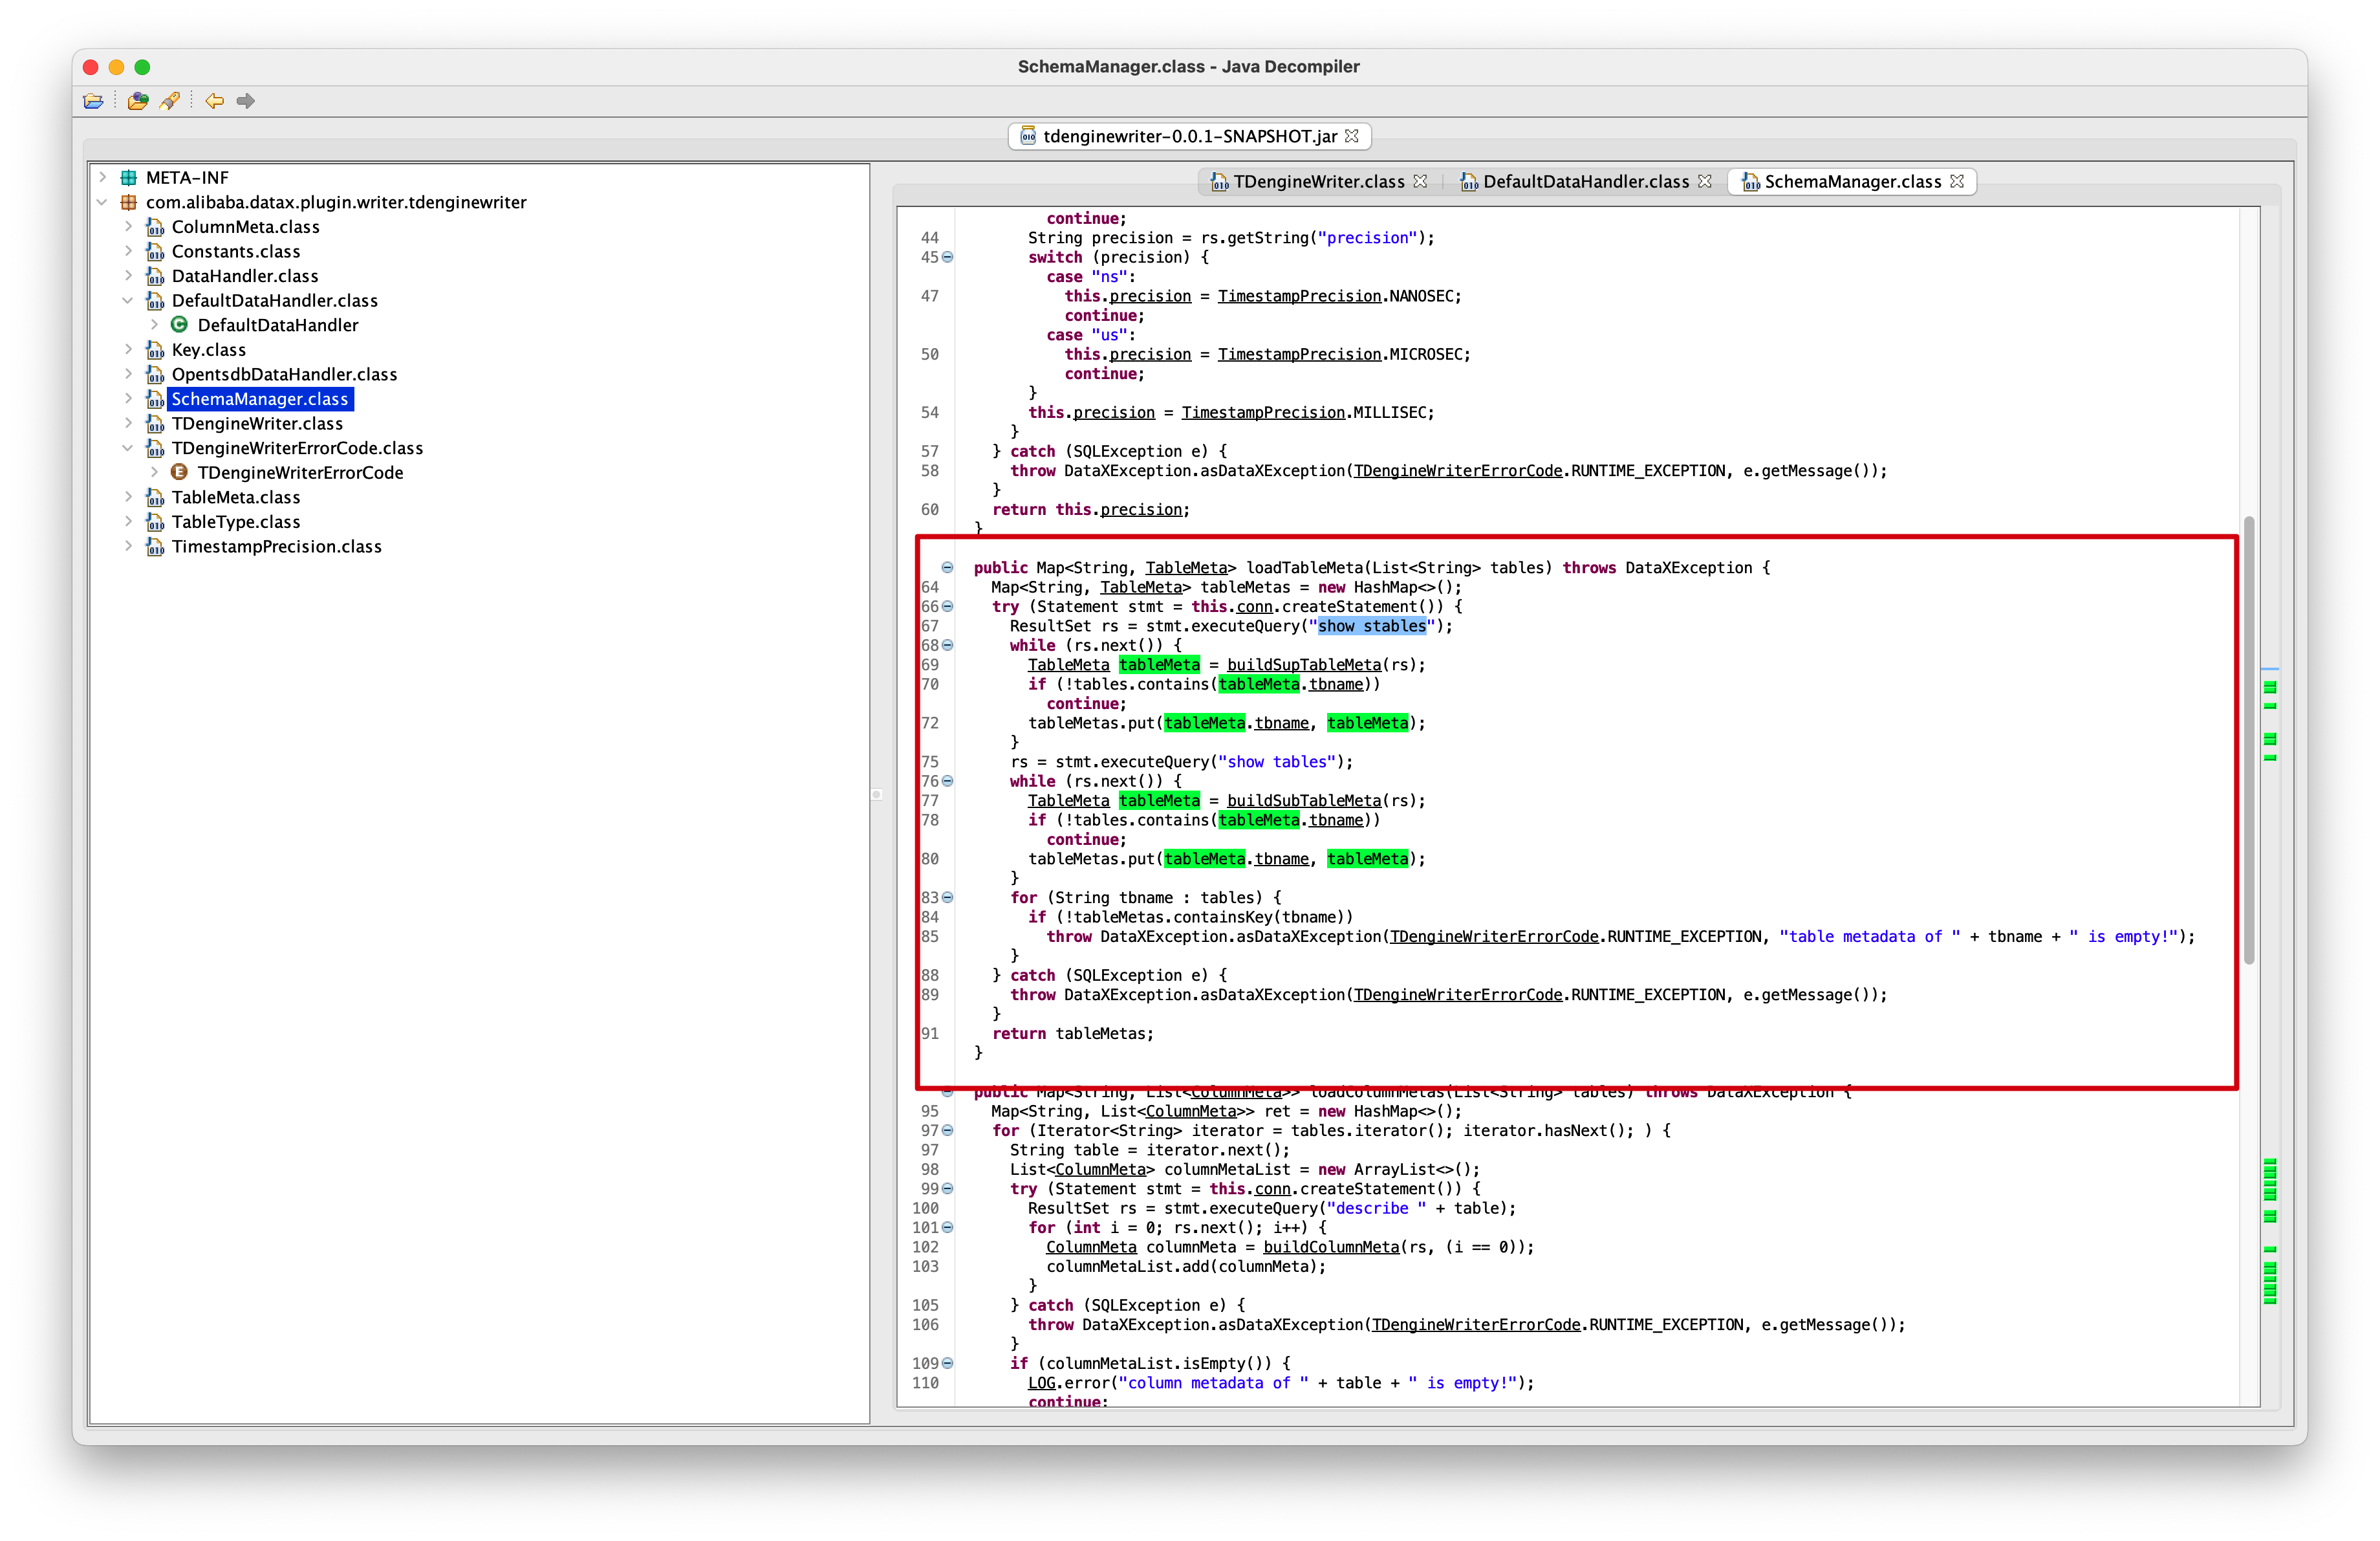
Task: Click the DefaultDataHandler green class icon
Action: tap(180, 325)
